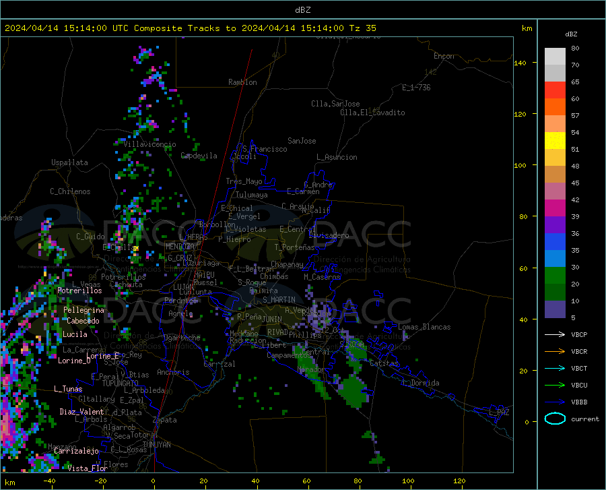Click the Tulumaya map label
This screenshot has height=490, width=606.
252,195
